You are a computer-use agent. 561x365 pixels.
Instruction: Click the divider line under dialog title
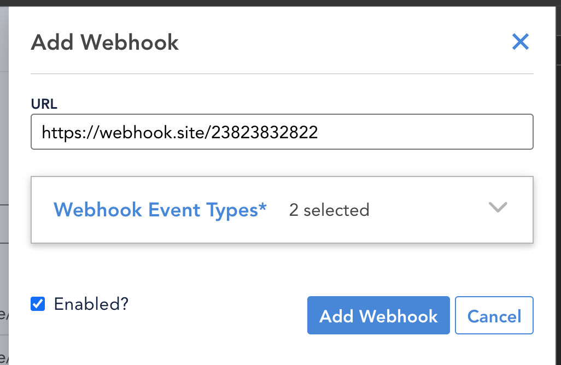point(282,74)
